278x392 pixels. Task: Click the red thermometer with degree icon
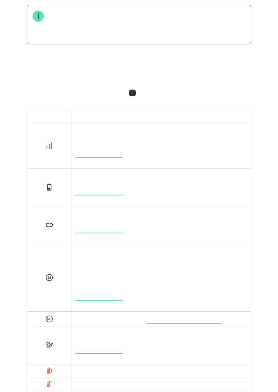pyautogui.click(x=49, y=384)
